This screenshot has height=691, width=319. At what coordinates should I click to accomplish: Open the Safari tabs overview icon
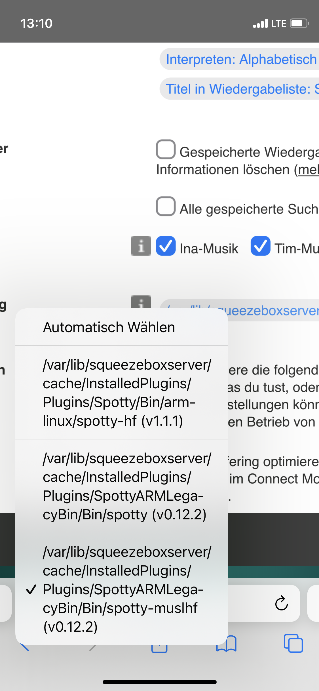[x=293, y=643]
